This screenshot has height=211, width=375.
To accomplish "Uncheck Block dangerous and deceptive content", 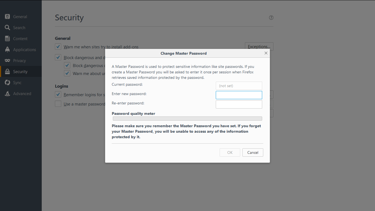I will coord(58,57).
